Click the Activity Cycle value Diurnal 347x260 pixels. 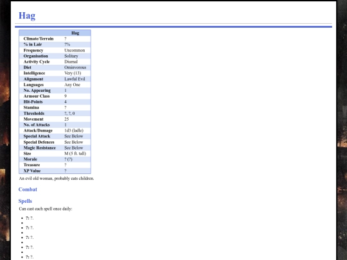71,62
